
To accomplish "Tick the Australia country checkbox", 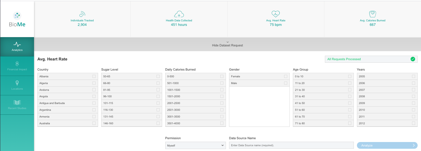I will (94, 123).
